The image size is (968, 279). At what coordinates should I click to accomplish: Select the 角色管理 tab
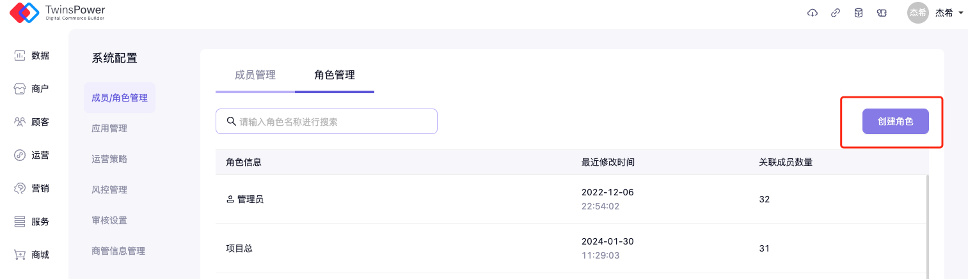point(335,75)
